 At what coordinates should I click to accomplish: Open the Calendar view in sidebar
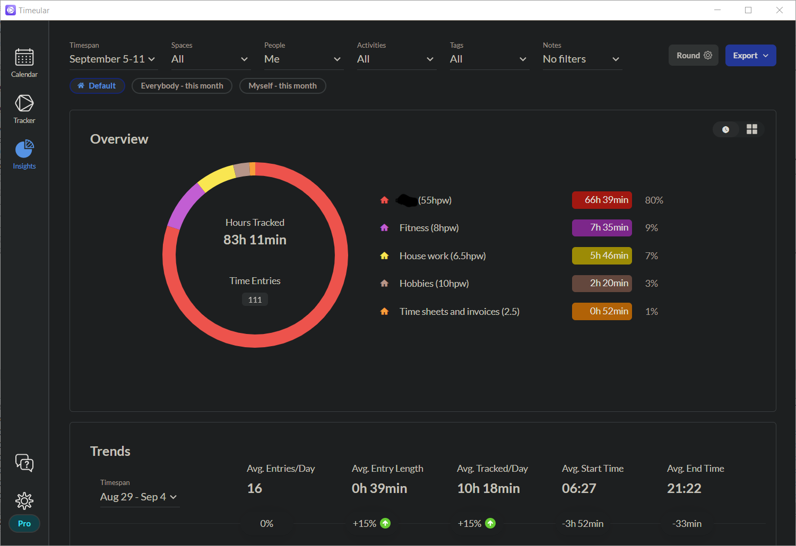pos(24,63)
